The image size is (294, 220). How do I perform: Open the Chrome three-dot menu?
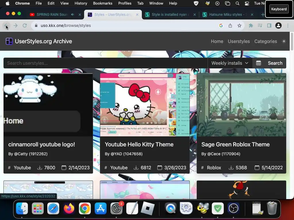(x=288, y=25)
